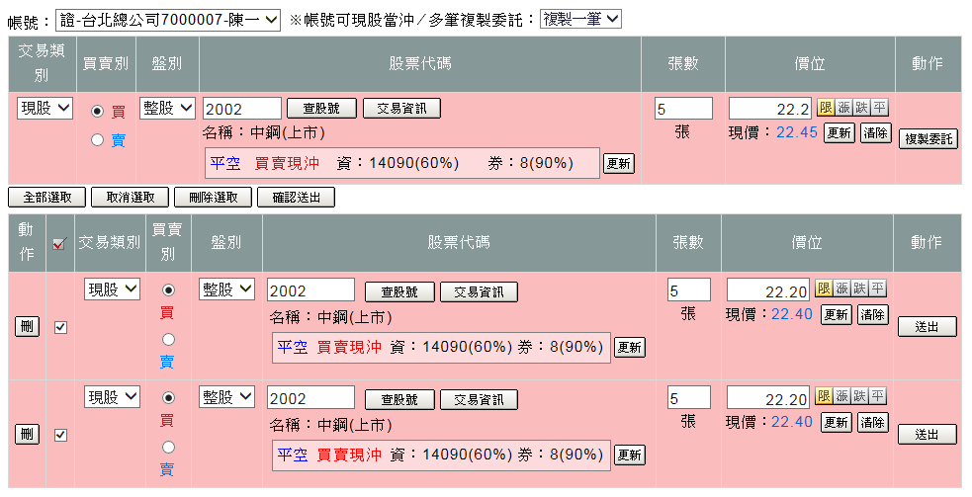Click 查股號 stock lookup in the top entry row
The height and width of the screenshot is (497, 972).
pos(321,109)
